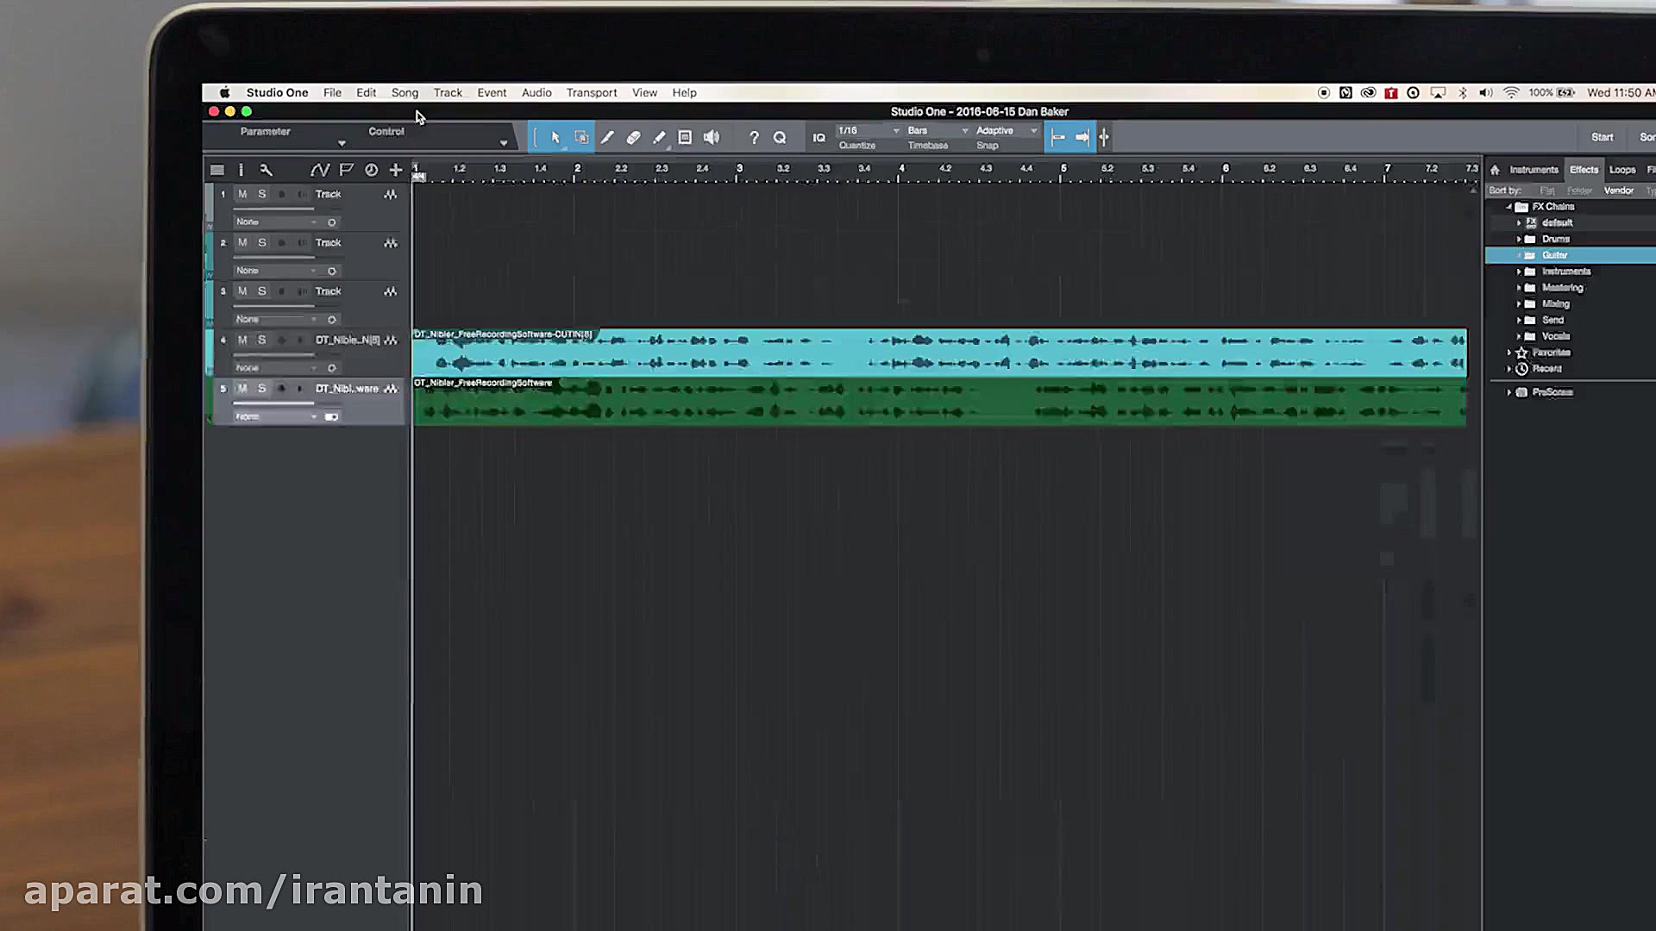Viewport: 1656px width, 931px height.
Task: Click the Add Tracks plus icon
Action: click(x=396, y=170)
